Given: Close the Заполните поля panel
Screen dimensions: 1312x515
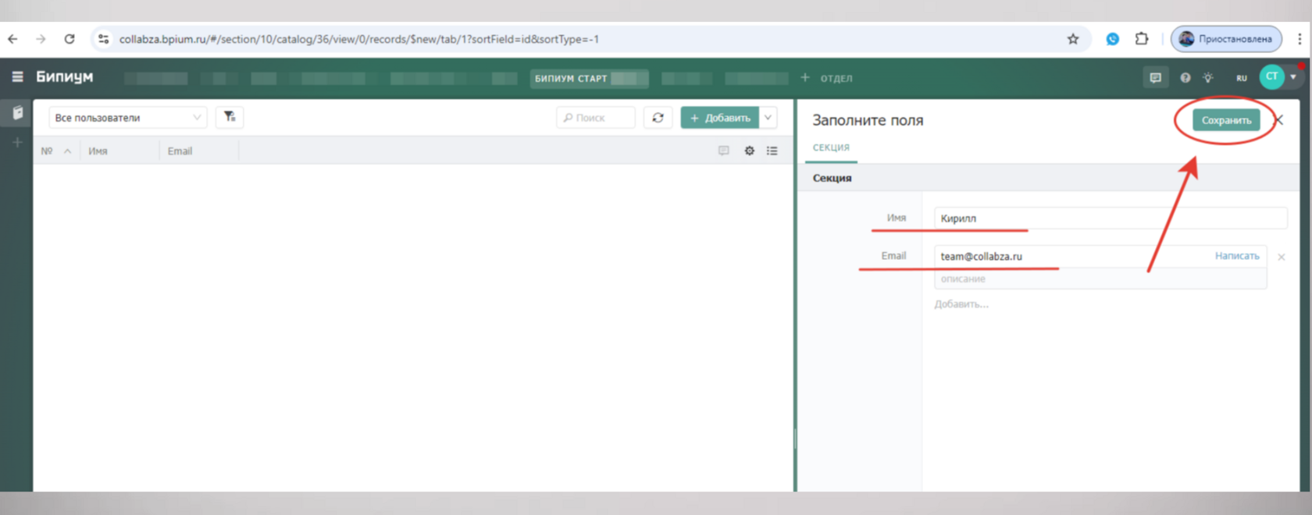Looking at the screenshot, I should coord(1278,120).
